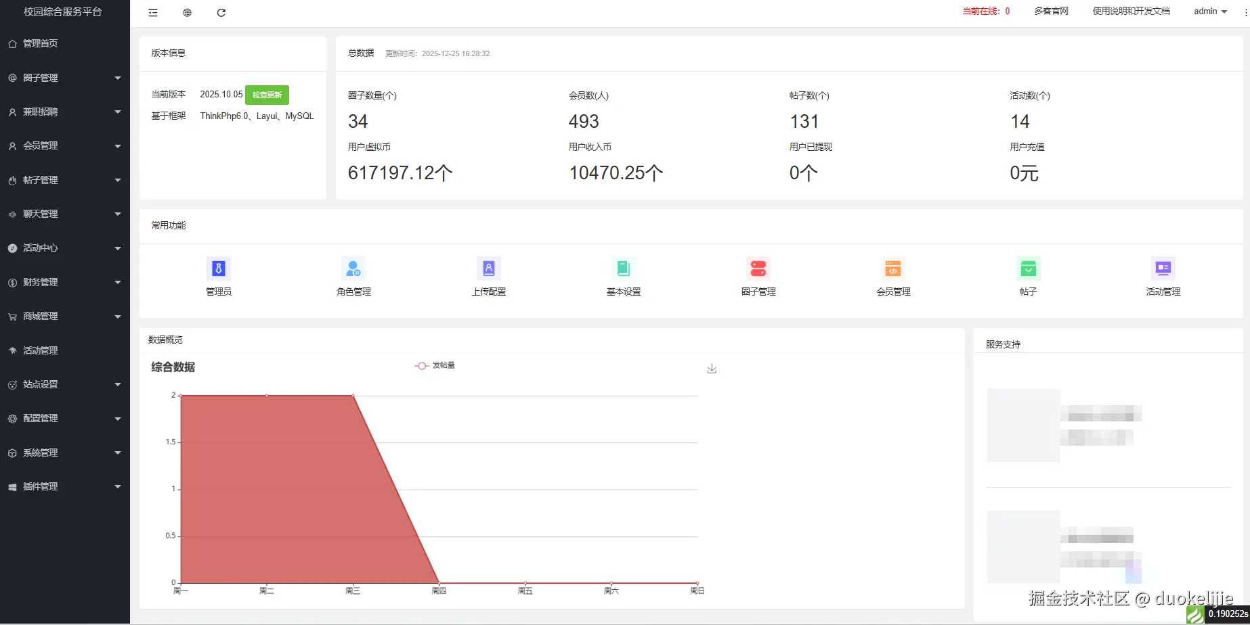Click the 周三 data point on the chart

353,396
